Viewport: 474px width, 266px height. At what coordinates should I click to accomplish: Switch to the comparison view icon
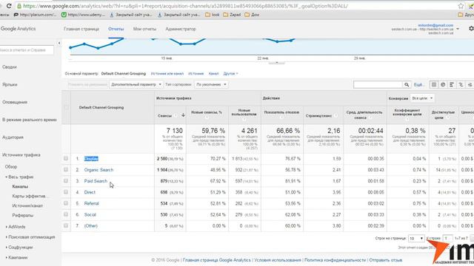coord(461,85)
